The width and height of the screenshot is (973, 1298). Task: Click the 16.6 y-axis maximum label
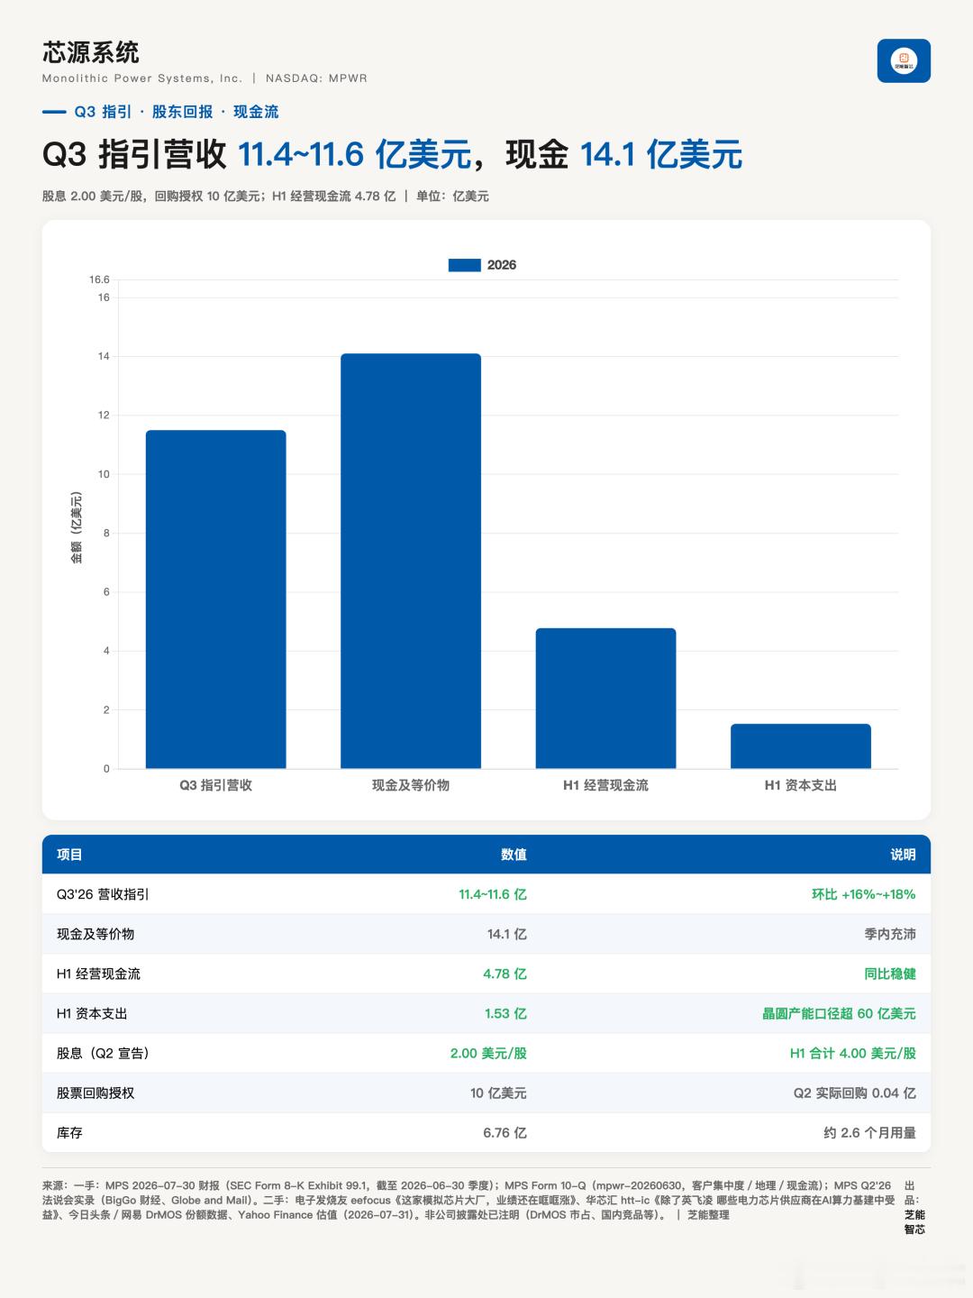(99, 279)
